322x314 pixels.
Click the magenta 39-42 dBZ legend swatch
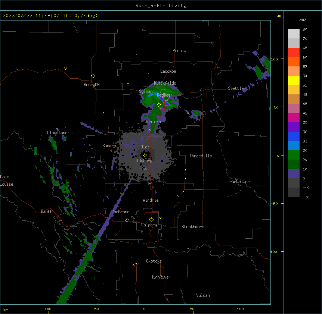point(294,117)
